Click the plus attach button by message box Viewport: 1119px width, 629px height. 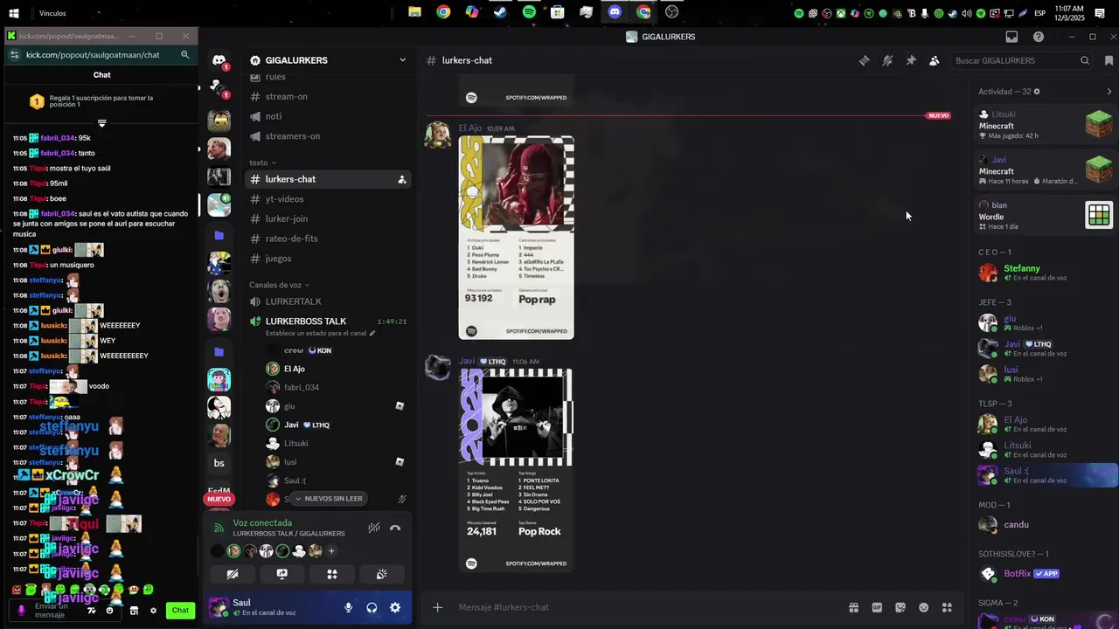click(437, 607)
